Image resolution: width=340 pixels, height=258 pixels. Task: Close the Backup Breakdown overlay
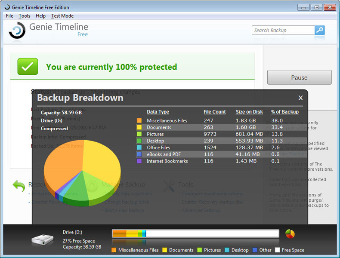pos(300,98)
